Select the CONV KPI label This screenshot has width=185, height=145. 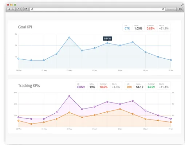[81, 87]
